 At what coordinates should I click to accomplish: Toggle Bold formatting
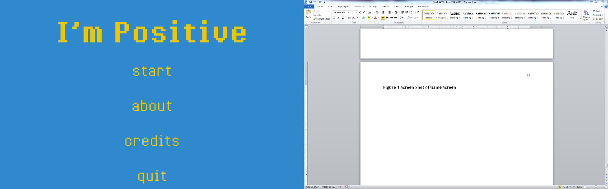tap(334, 18)
